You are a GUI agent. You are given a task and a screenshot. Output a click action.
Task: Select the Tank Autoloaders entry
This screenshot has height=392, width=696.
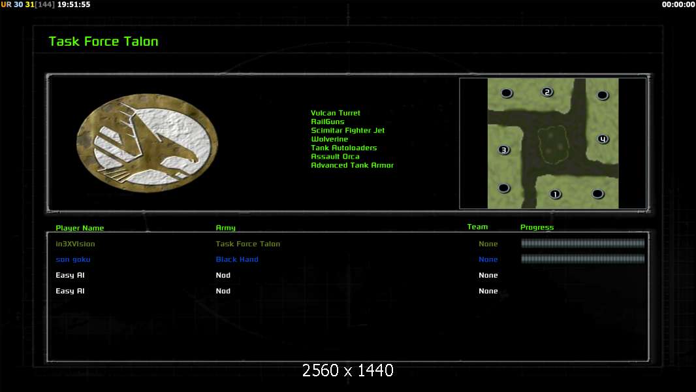343,148
